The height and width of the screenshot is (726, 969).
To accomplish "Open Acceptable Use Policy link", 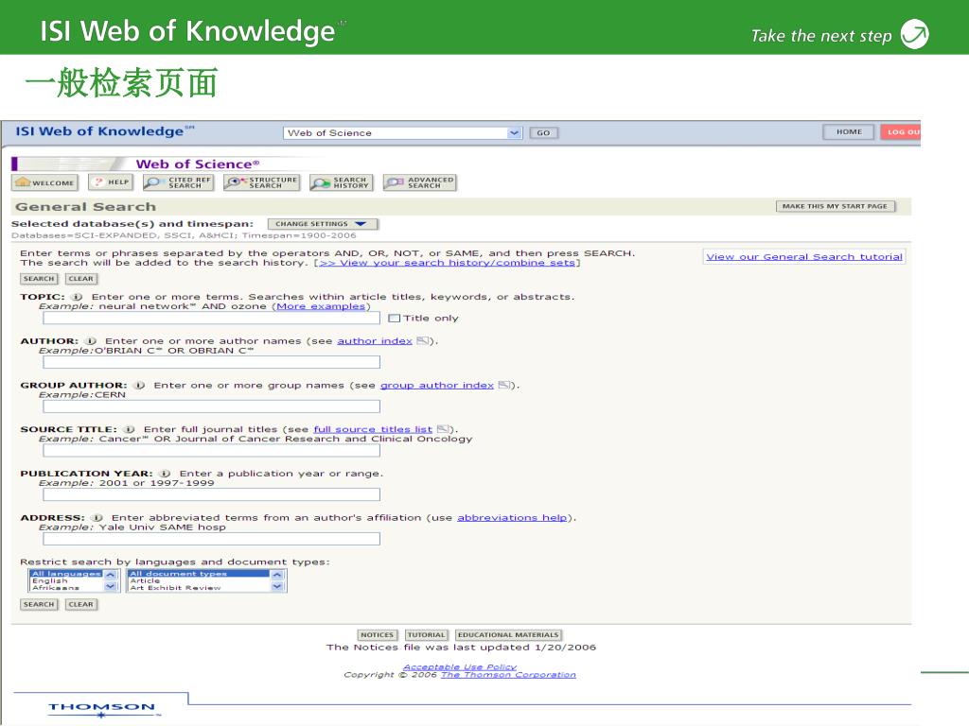I will (x=459, y=666).
